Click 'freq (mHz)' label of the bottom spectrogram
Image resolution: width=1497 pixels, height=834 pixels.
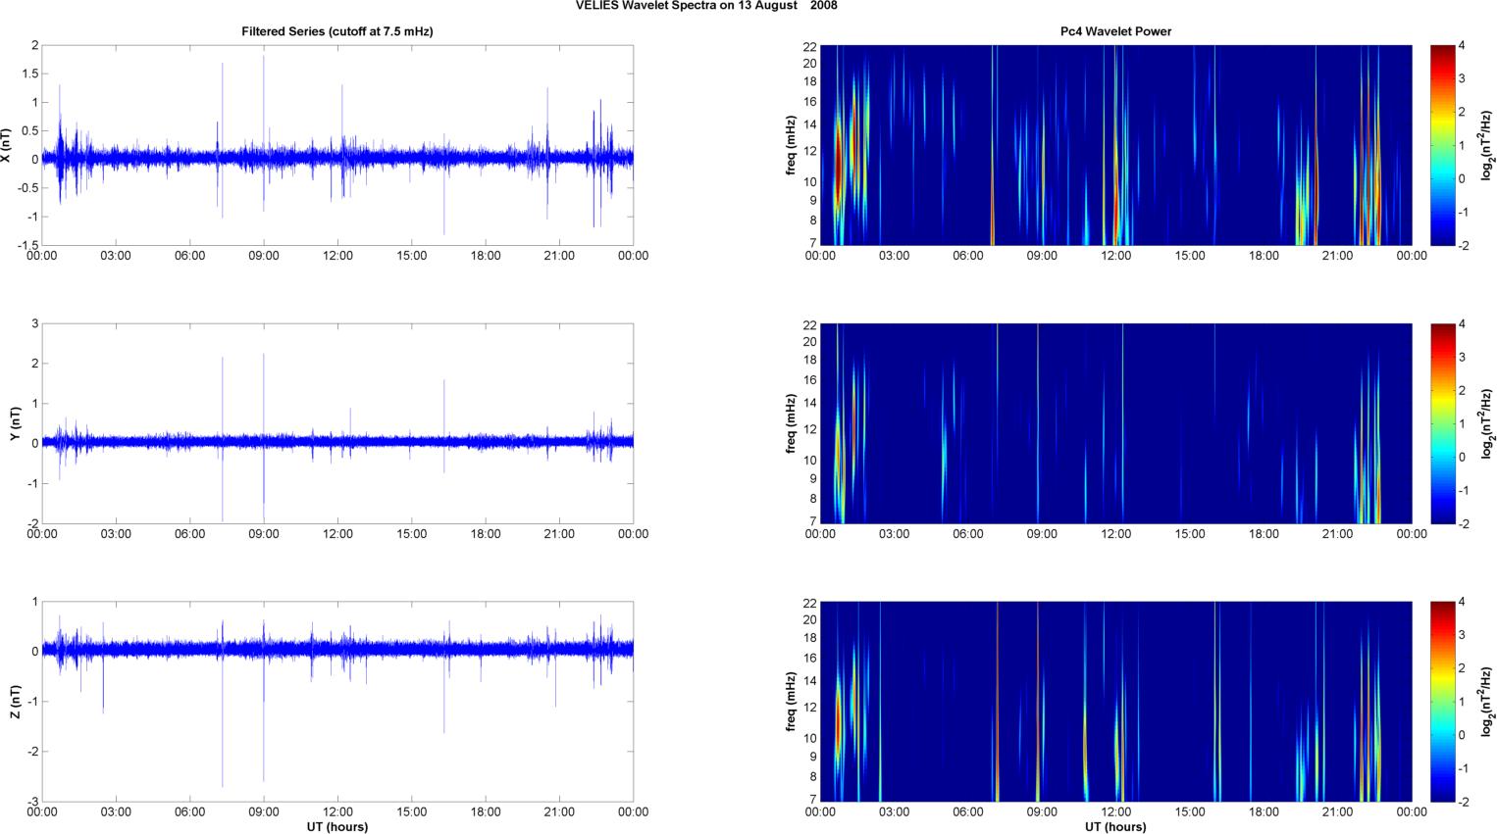tap(791, 702)
